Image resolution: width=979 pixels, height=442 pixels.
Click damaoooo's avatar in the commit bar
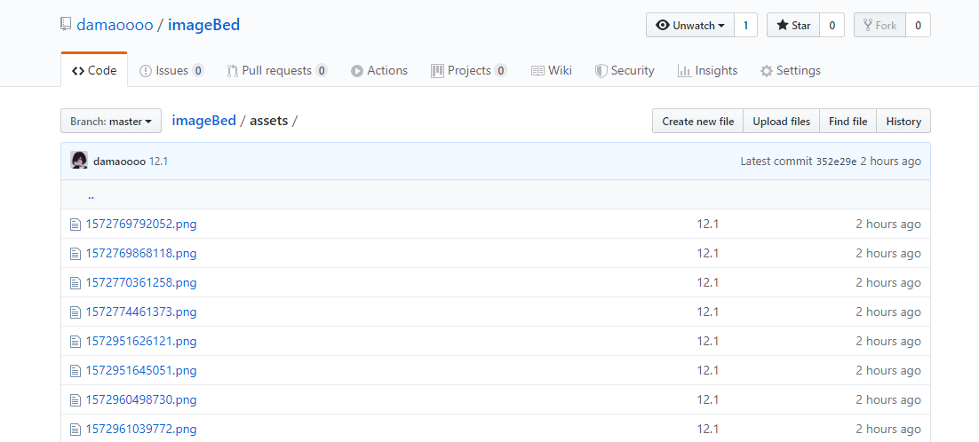[79, 161]
